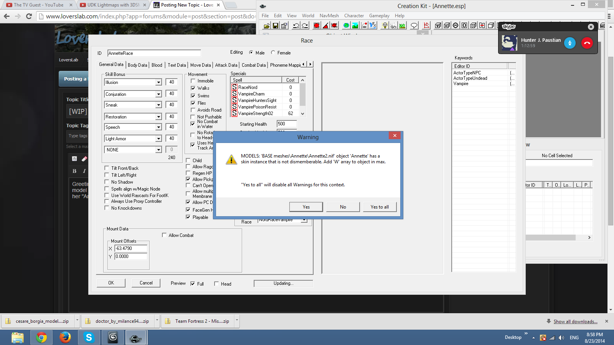The height and width of the screenshot is (345, 614).
Task: Open the NONE skill bonus dropdown
Action: pyautogui.click(x=158, y=150)
